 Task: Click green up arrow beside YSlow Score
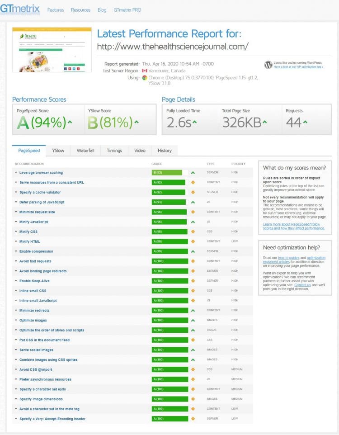[x=136, y=122]
